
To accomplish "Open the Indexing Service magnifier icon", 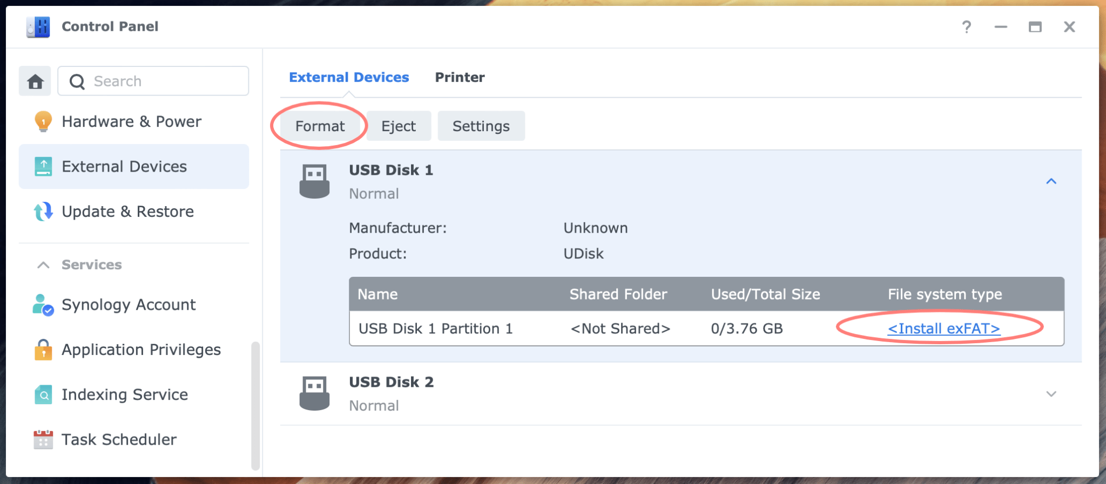I will (42, 394).
